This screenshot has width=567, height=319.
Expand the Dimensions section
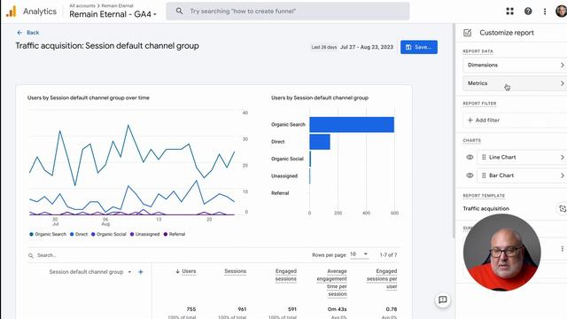(x=515, y=65)
